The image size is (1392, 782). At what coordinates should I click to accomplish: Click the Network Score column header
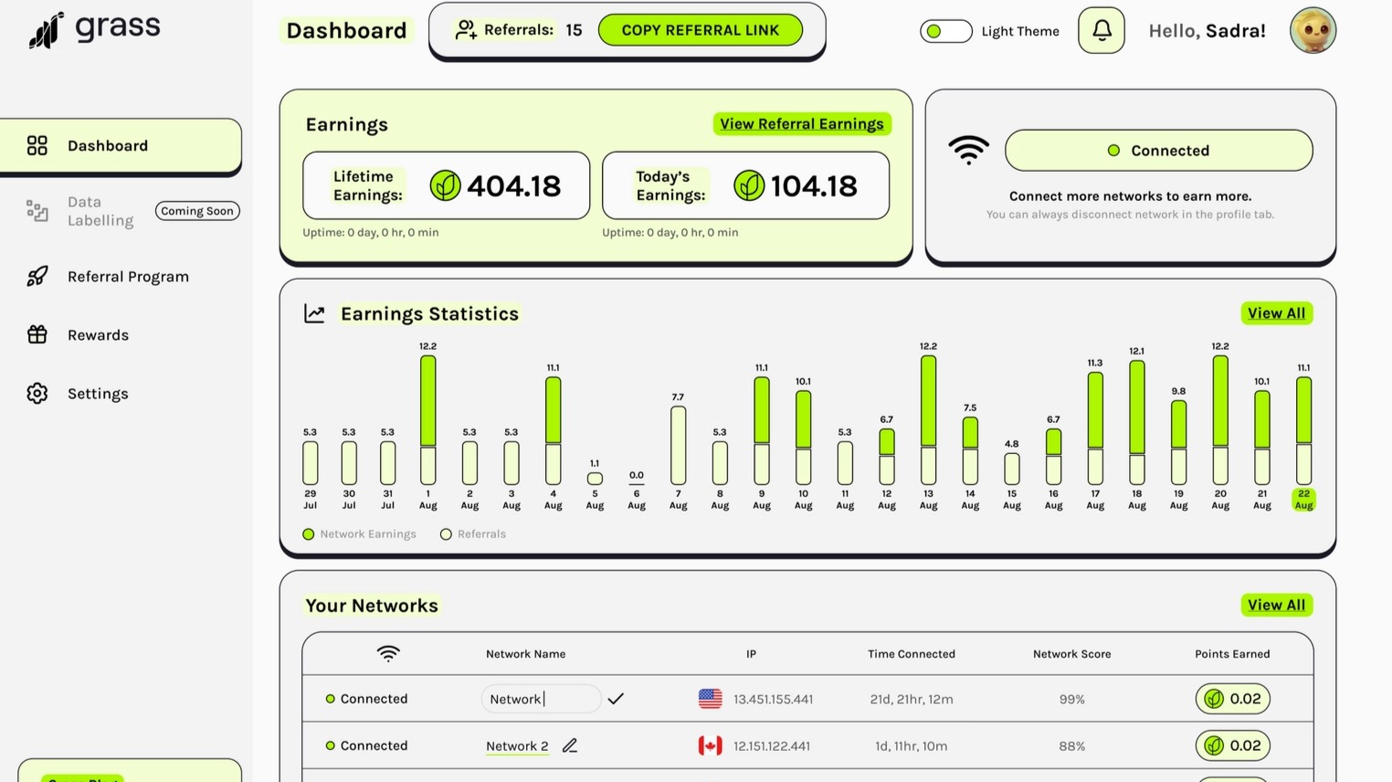(x=1071, y=654)
